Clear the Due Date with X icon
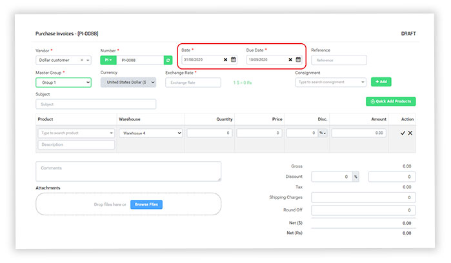 [x=290, y=60]
